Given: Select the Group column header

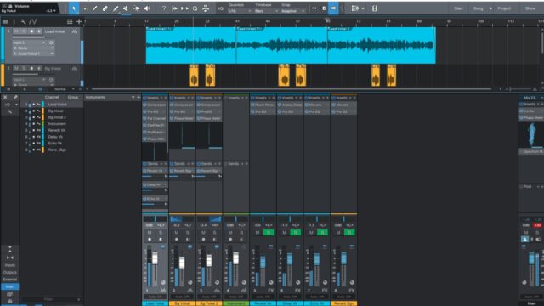Looking at the screenshot, I should click(x=73, y=97).
